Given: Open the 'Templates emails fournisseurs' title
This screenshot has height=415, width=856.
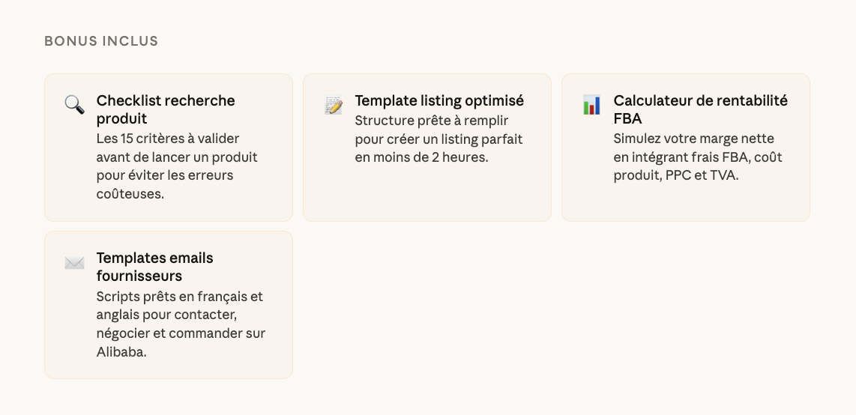Looking at the screenshot, I should 154,267.
